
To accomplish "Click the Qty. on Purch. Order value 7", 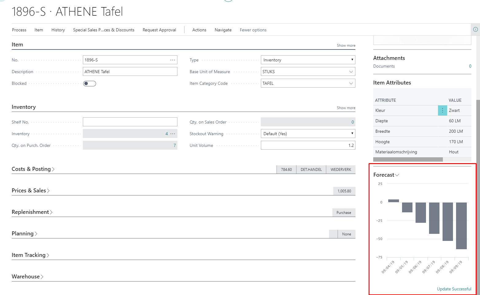I will [x=175, y=145].
